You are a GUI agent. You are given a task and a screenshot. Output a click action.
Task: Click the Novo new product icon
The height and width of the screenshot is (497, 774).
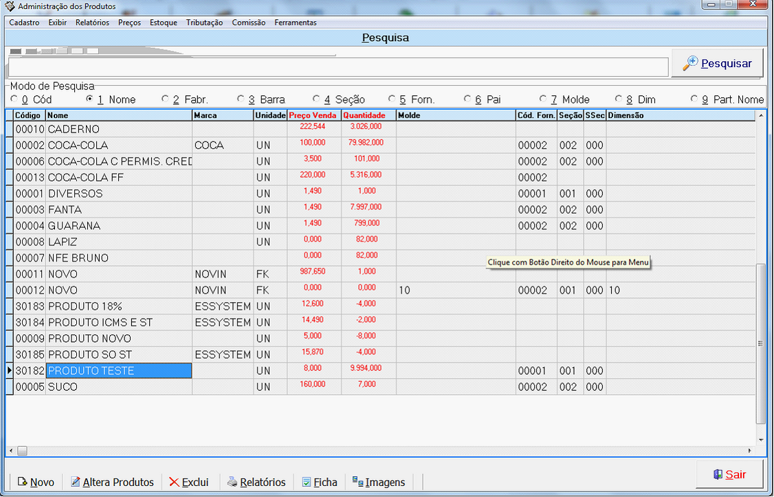pyautogui.click(x=36, y=482)
